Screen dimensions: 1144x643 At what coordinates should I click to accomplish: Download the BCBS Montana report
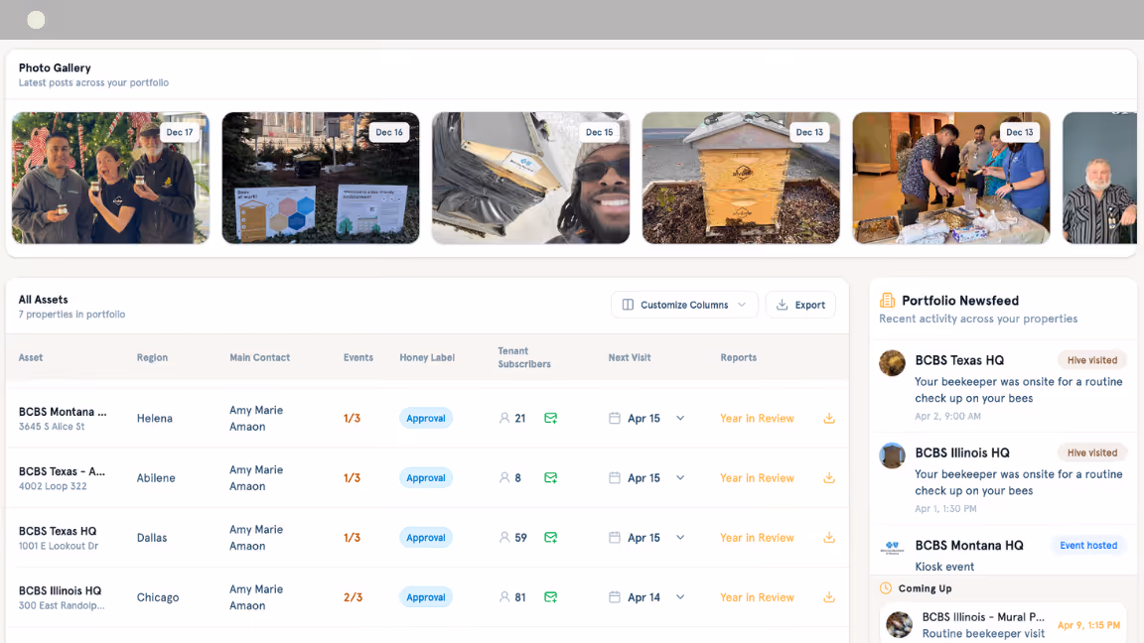point(829,419)
